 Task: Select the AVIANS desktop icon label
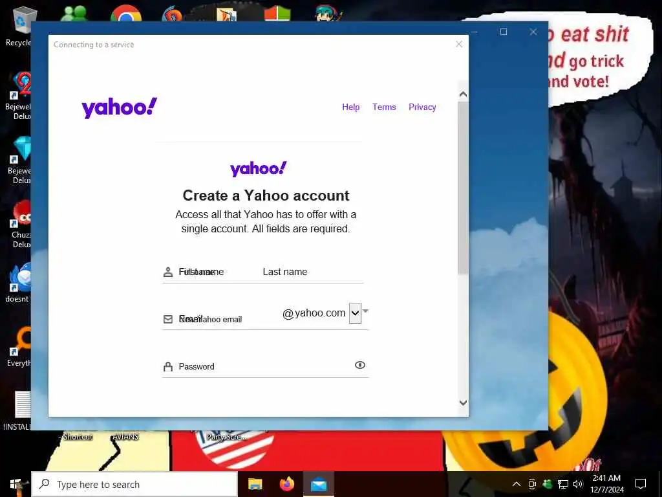[x=125, y=437]
